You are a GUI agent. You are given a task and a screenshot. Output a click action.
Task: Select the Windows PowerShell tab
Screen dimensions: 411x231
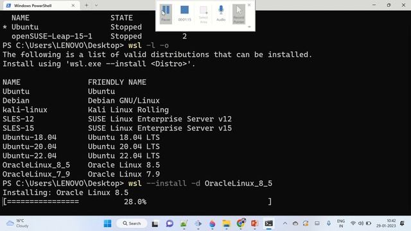[40, 5]
